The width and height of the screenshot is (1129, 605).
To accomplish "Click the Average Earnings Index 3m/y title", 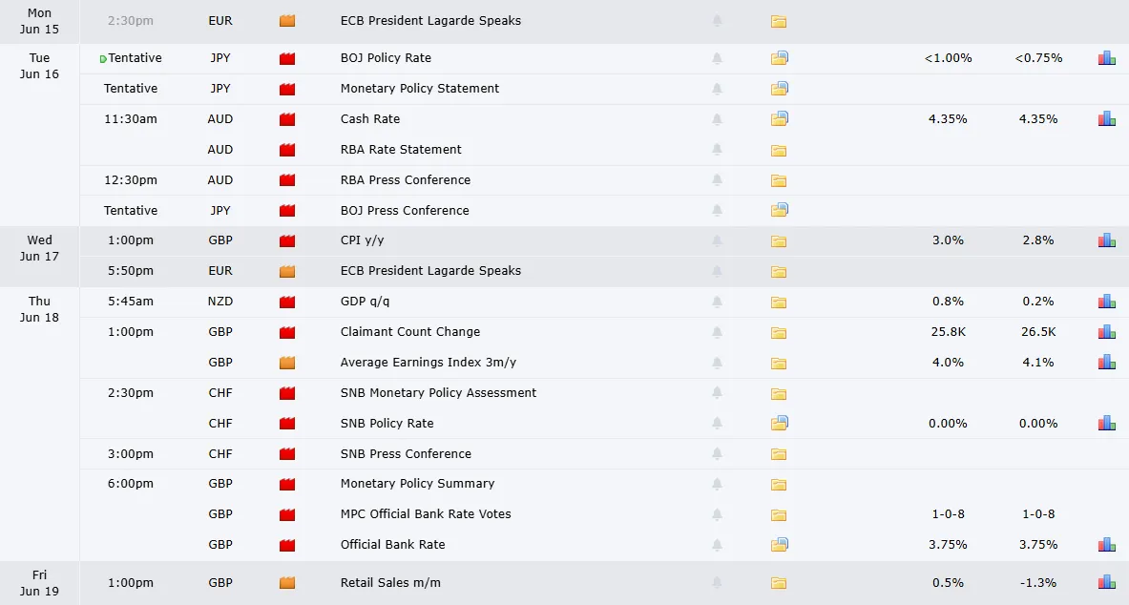I will (429, 363).
